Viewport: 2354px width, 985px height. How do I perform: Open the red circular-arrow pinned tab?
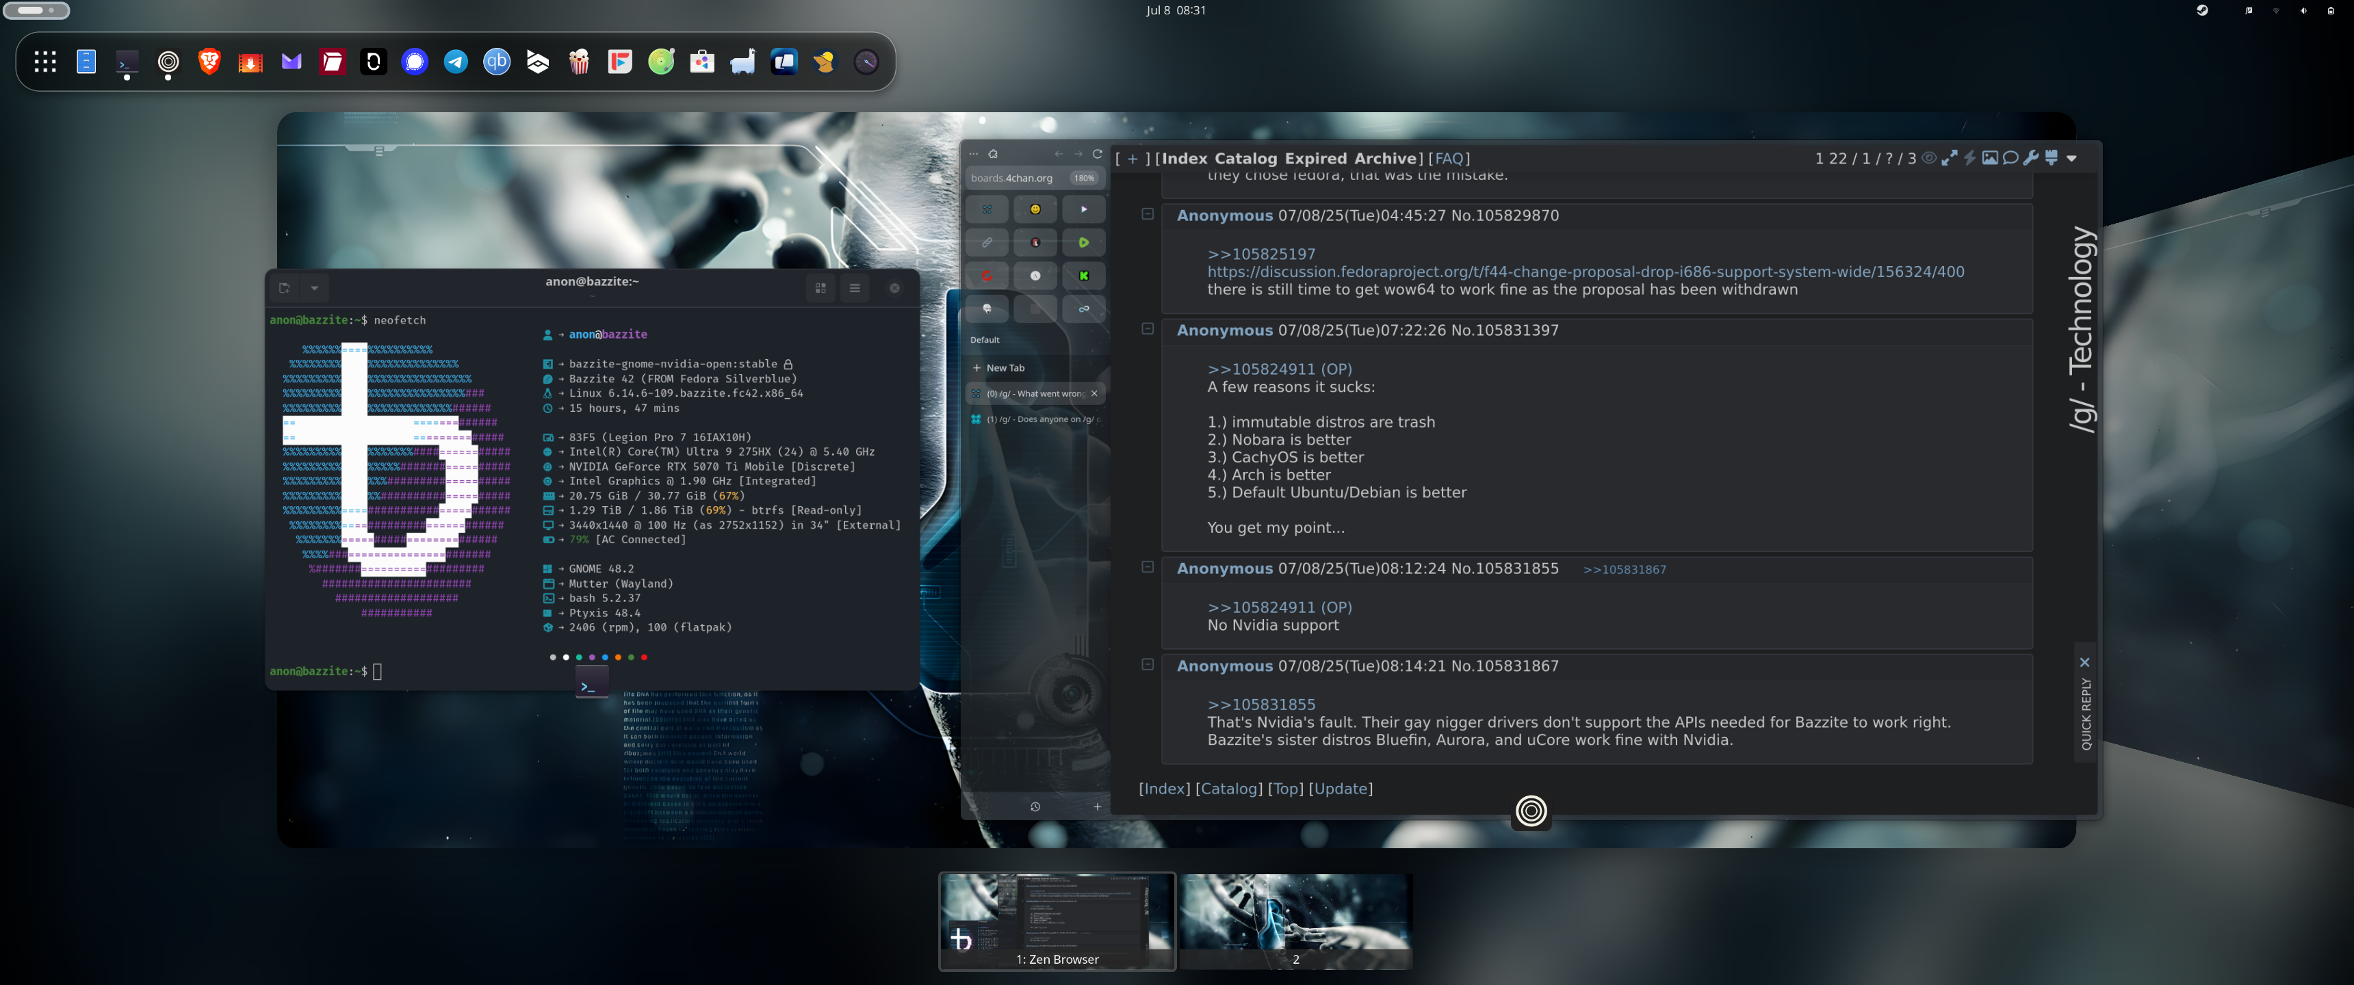[x=987, y=276]
